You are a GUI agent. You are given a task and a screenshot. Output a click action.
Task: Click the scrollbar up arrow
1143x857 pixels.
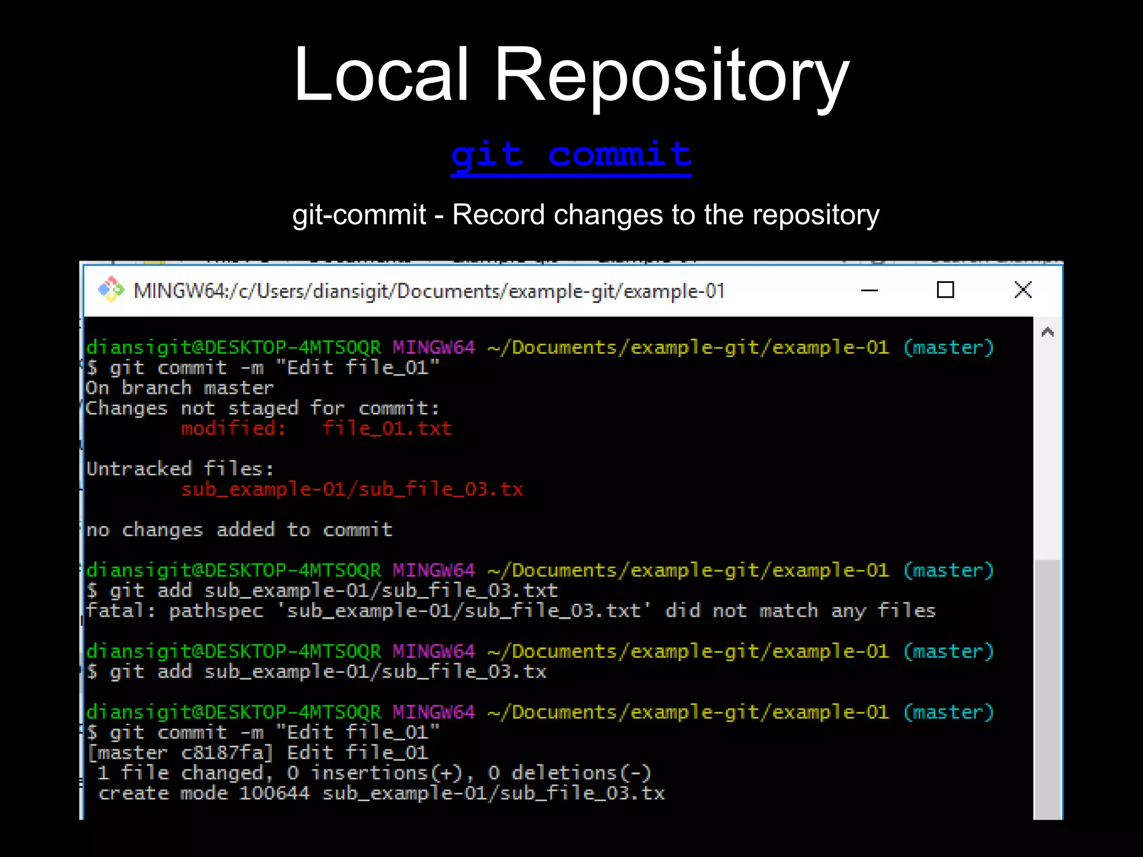(1047, 333)
